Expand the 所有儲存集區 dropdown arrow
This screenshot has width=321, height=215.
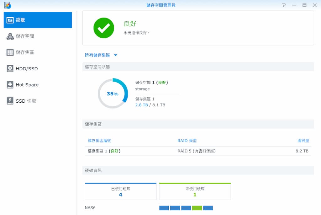click(x=115, y=55)
